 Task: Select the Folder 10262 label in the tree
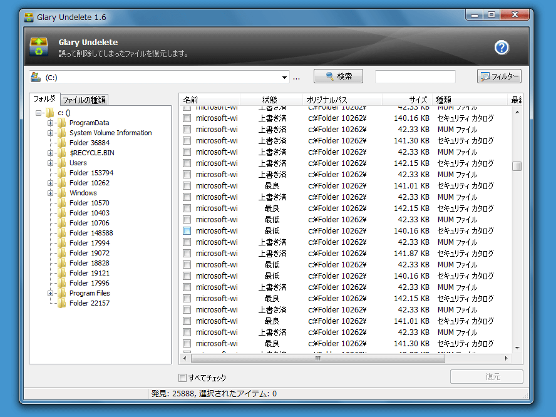point(90,183)
